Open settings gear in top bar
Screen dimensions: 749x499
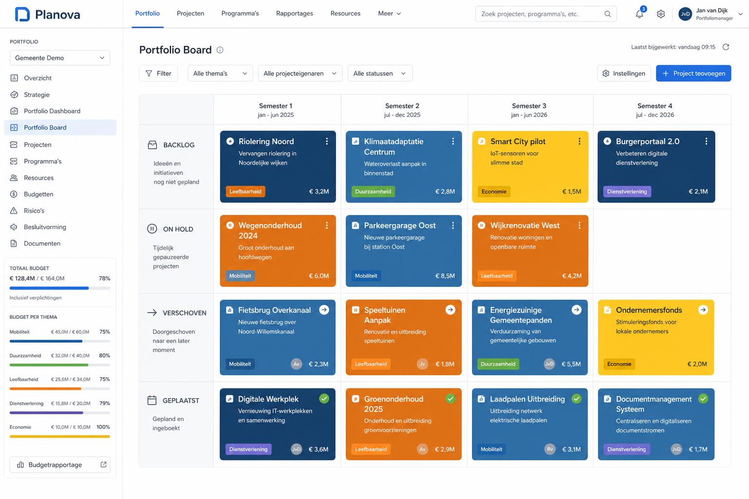click(661, 14)
